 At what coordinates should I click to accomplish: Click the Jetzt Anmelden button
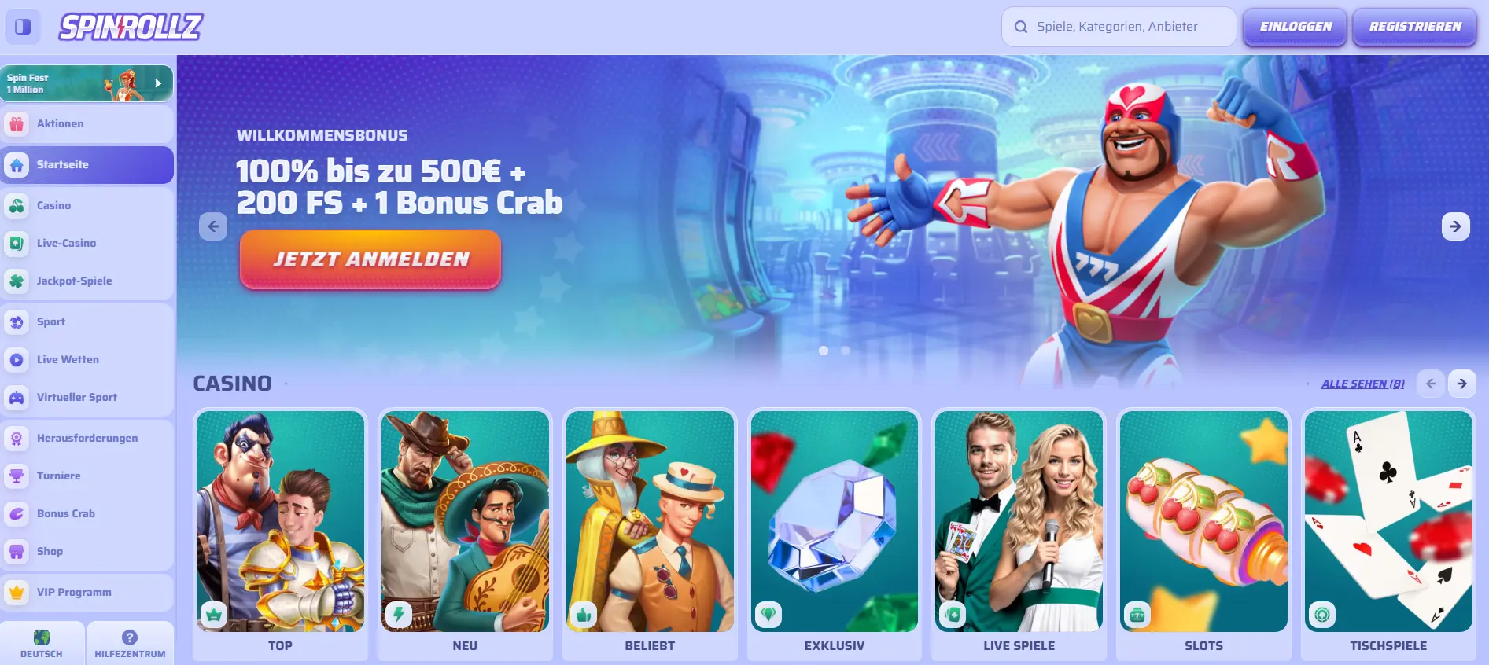click(370, 259)
